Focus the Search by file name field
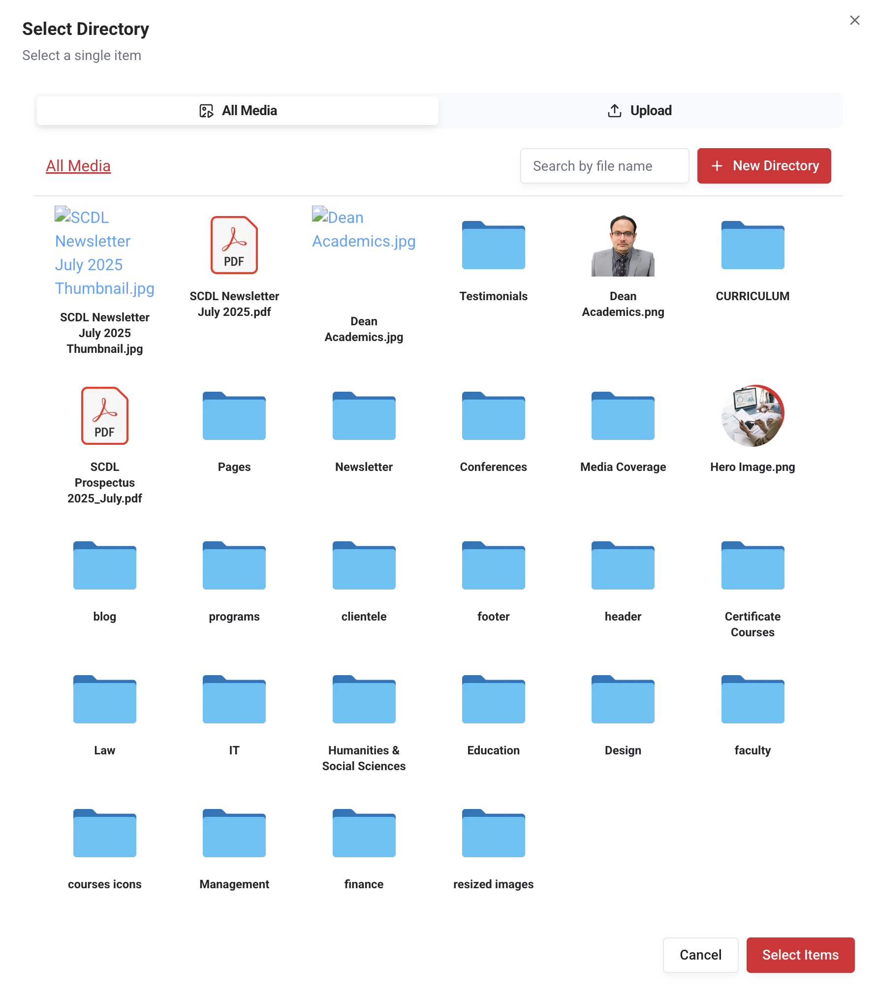The height and width of the screenshot is (995, 877). (604, 166)
